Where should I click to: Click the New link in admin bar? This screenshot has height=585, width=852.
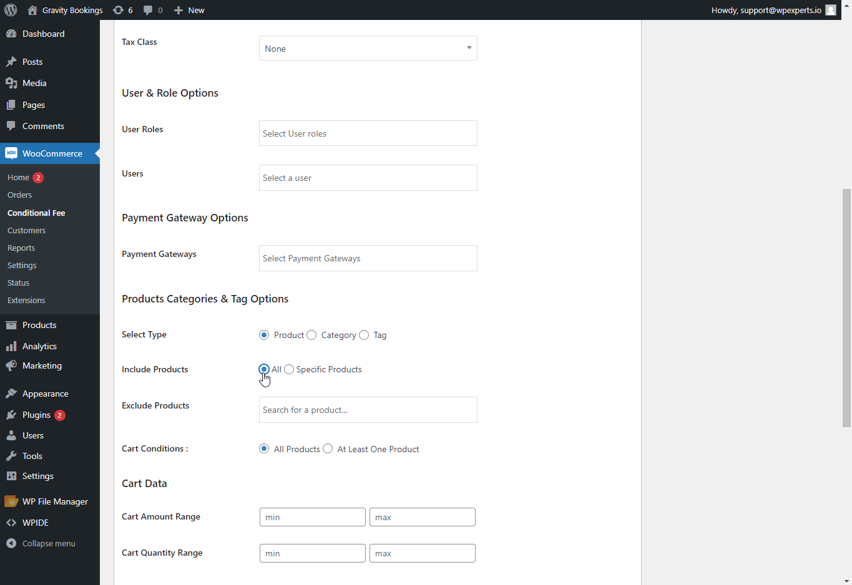(196, 10)
